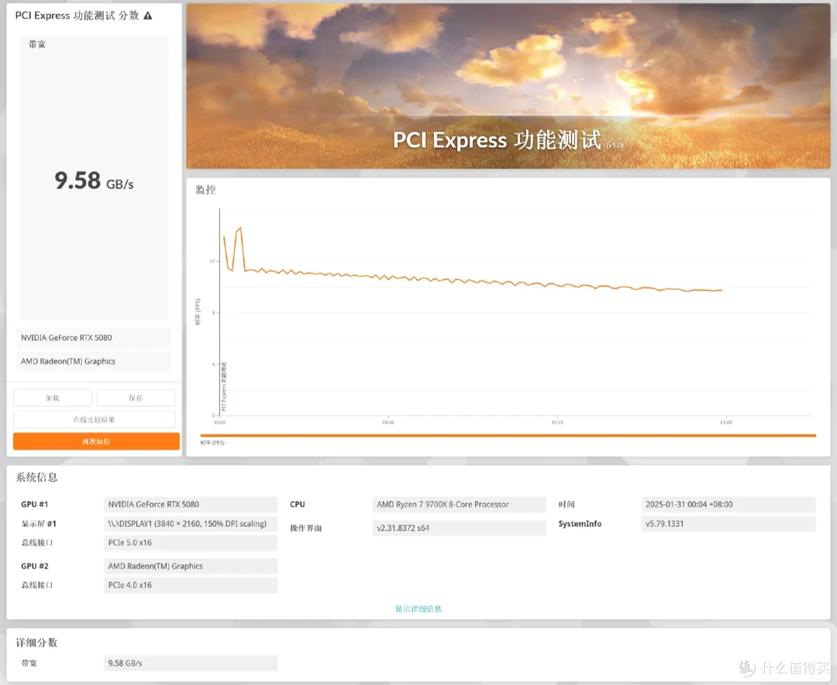The image size is (837, 685).
Task: Select the AMD Ryzen 7 9700X processor value
Action: (x=459, y=504)
